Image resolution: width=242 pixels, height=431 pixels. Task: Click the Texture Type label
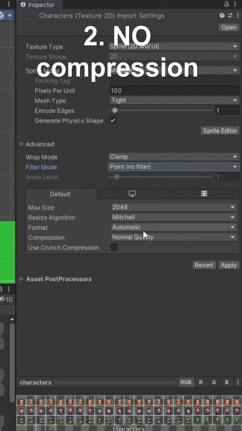[x=44, y=46]
